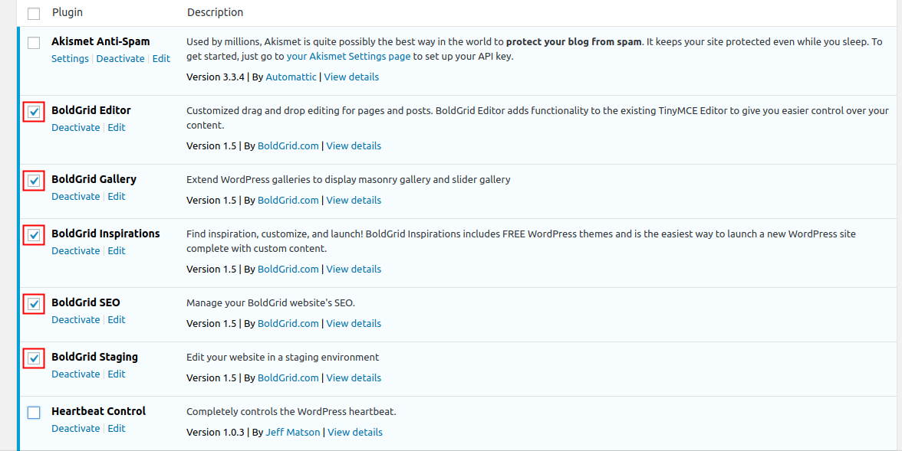This screenshot has width=902, height=451.
Task: Check the Akismet Anti-Spam checkbox
Action: [34, 43]
